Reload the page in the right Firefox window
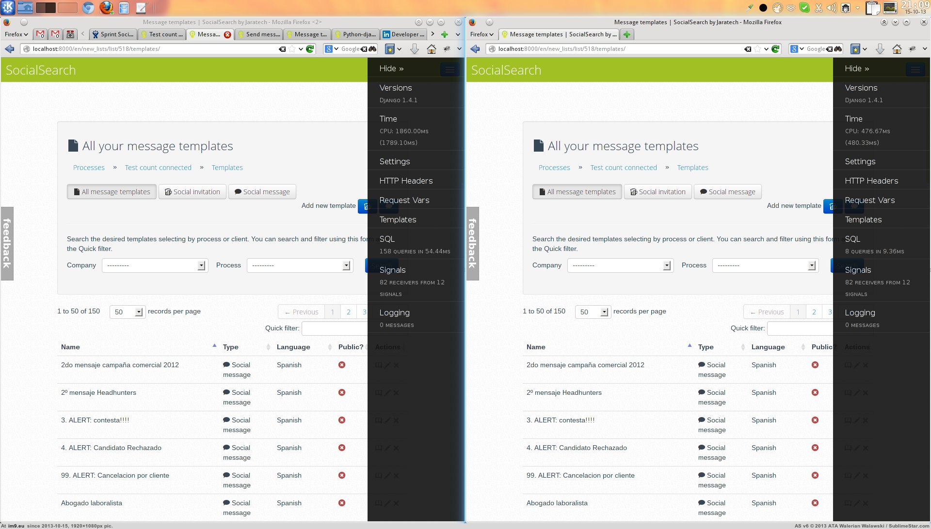This screenshot has height=529, width=931. click(776, 49)
